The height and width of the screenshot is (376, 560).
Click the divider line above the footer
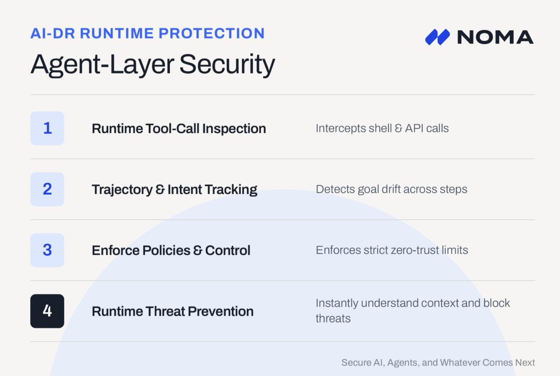pos(283,342)
